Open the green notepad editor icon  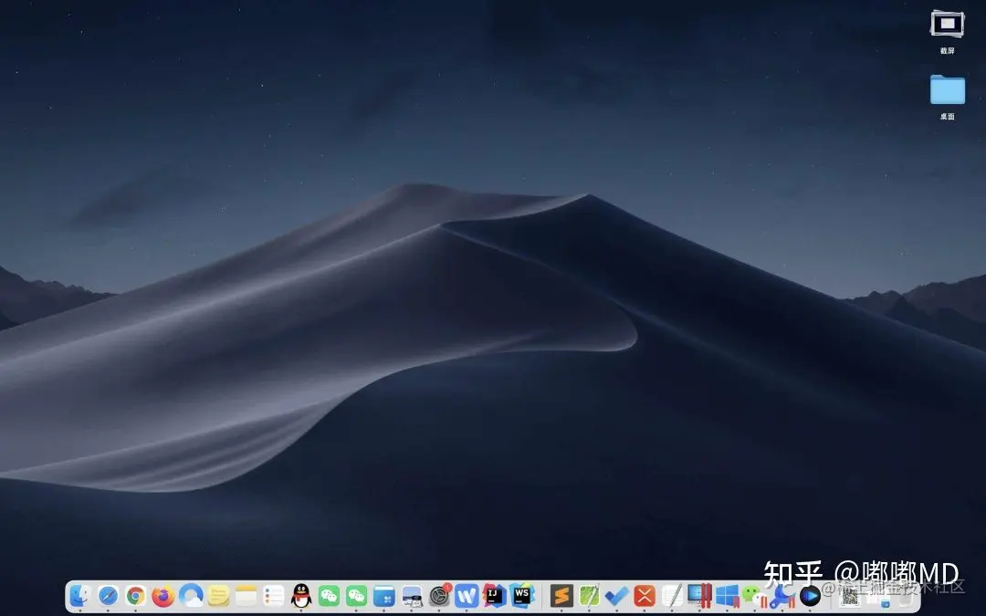coord(589,595)
